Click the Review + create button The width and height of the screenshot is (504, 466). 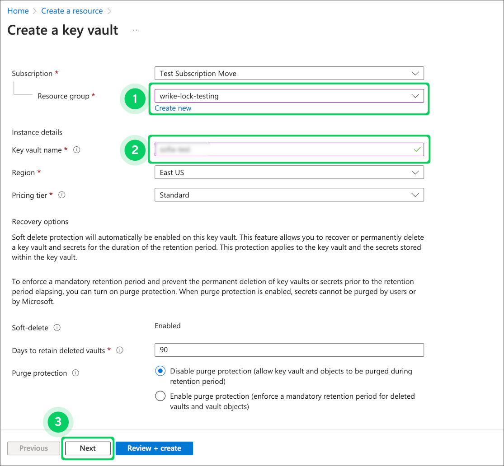(154, 448)
